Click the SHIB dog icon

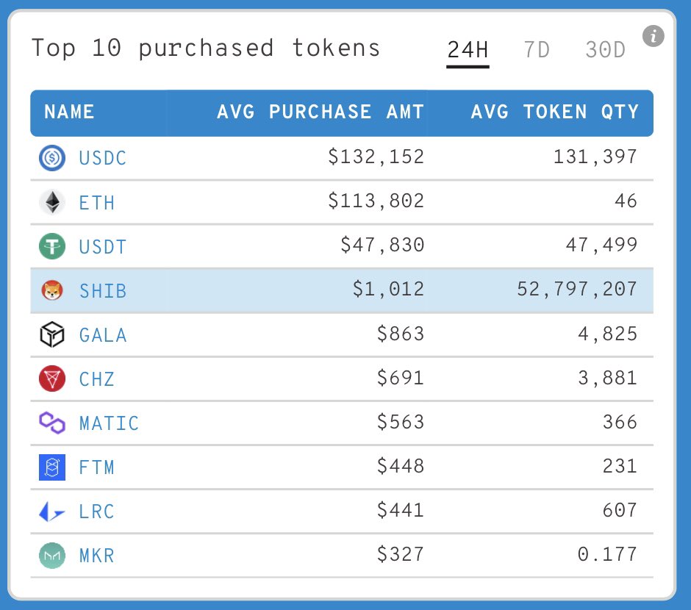point(52,290)
